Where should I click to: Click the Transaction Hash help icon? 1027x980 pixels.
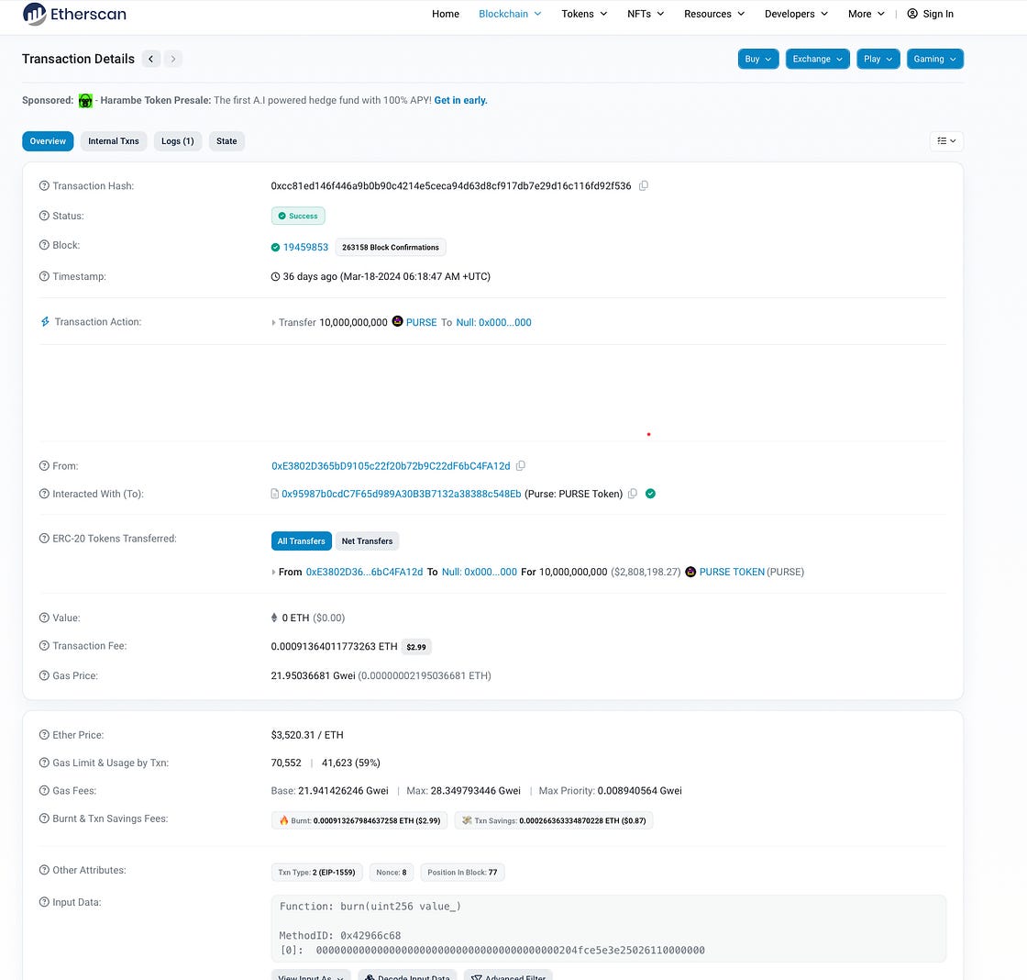pos(44,186)
